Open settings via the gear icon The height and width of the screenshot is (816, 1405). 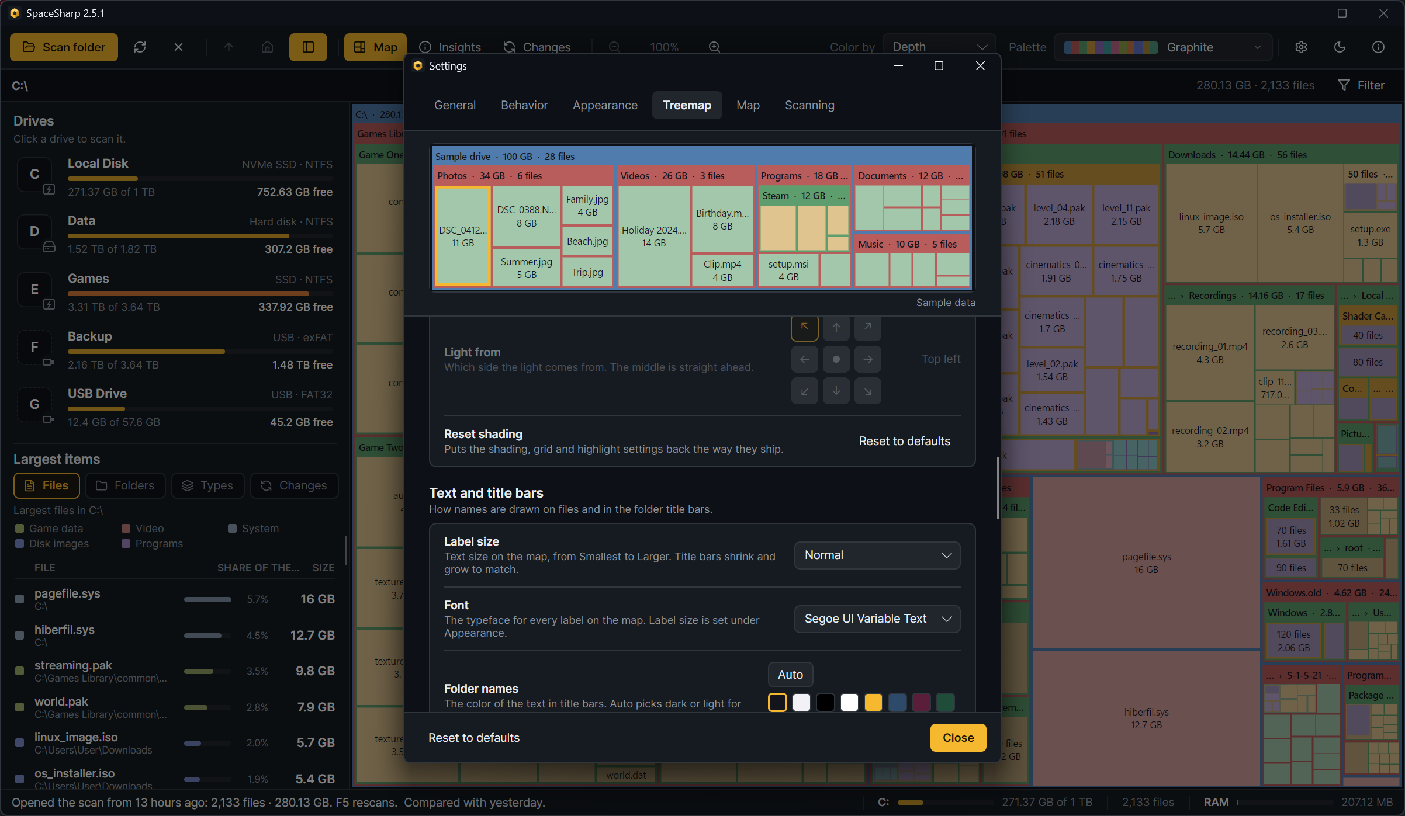pos(1301,47)
